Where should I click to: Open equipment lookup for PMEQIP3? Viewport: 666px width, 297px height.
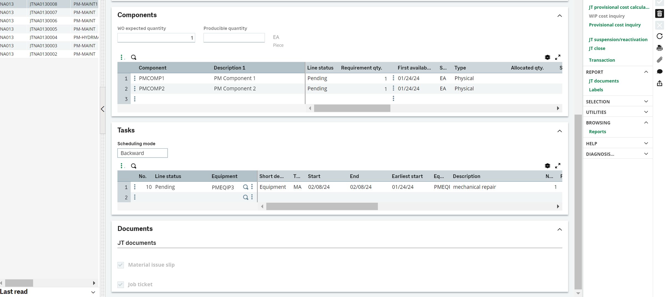click(245, 187)
